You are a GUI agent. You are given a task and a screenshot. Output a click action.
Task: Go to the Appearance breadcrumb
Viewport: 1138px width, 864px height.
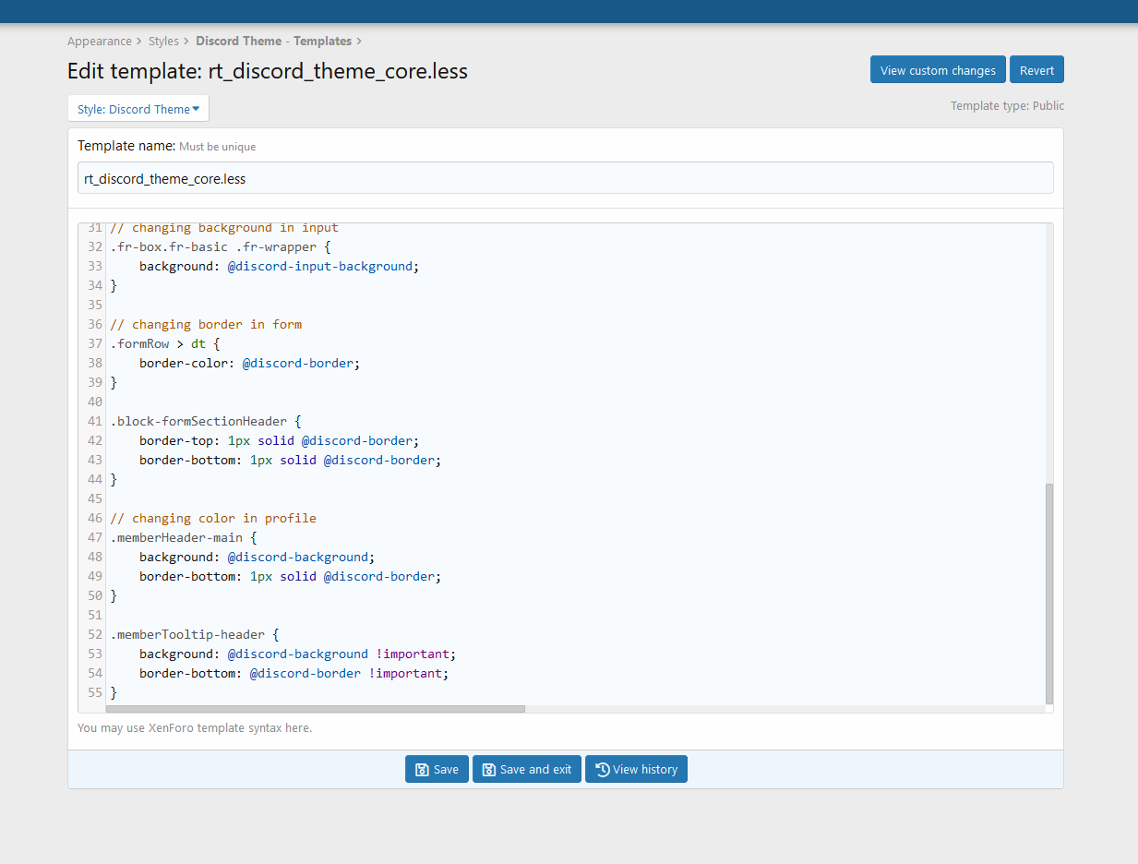click(100, 41)
